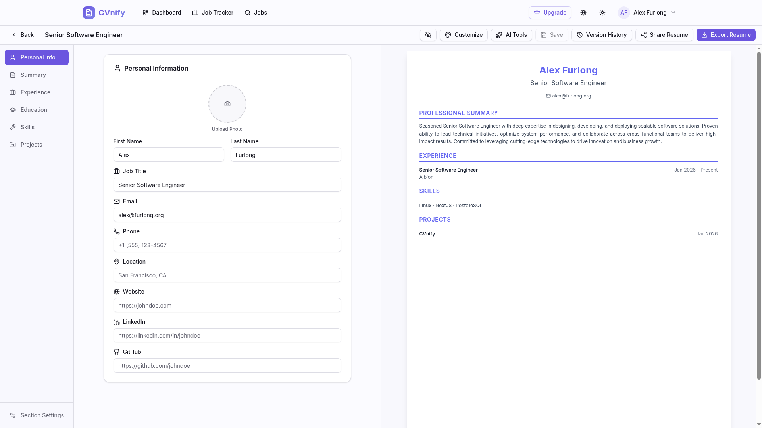762x428 pixels.
Task: Select the Skills sidebar section
Action: tap(27, 127)
